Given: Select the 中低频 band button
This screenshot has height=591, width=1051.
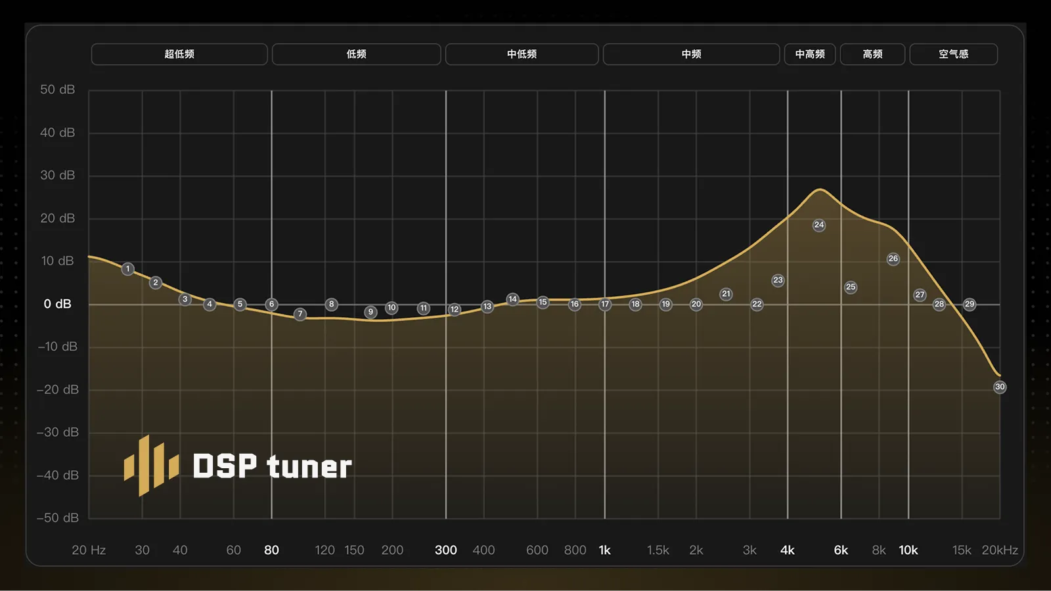Looking at the screenshot, I should 522,54.
